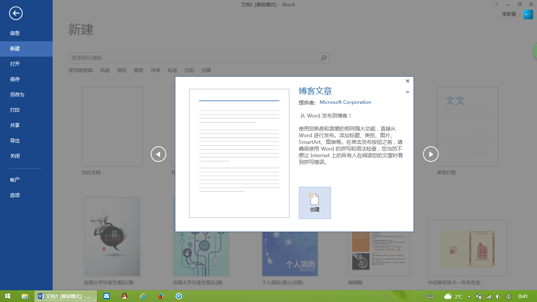Show hidden tray icons arrow
Image resolution: width=537 pixels, height=302 pixels.
[469, 296]
